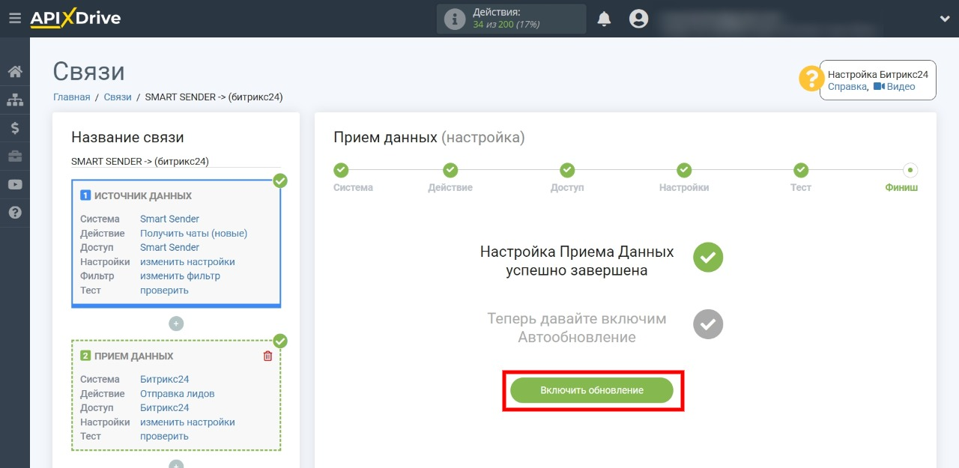The width and height of the screenshot is (959, 468).
Task: Delete the Прием данных block
Action: coord(268,356)
